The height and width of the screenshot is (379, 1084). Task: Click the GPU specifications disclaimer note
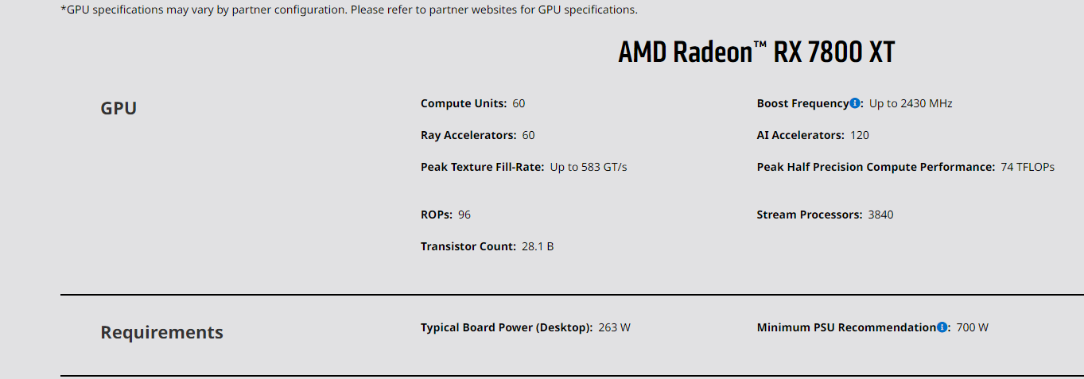(x=349, y=10)
